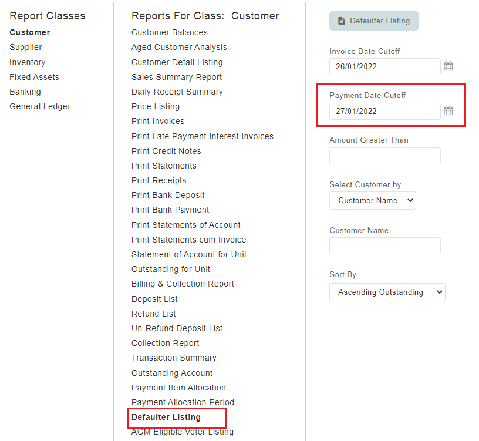Open the Sort By dropdown
The width and height of the screenshot is (479, 441).
coord(387,292)
